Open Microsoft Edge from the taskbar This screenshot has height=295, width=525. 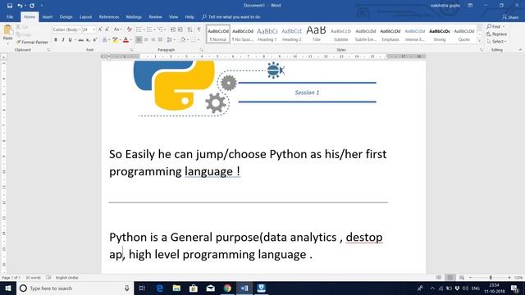[160, 288]
